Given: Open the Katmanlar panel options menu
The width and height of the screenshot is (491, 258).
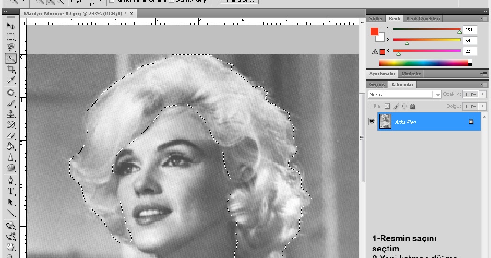Looking at the screenshot, I should coord(484,84).
